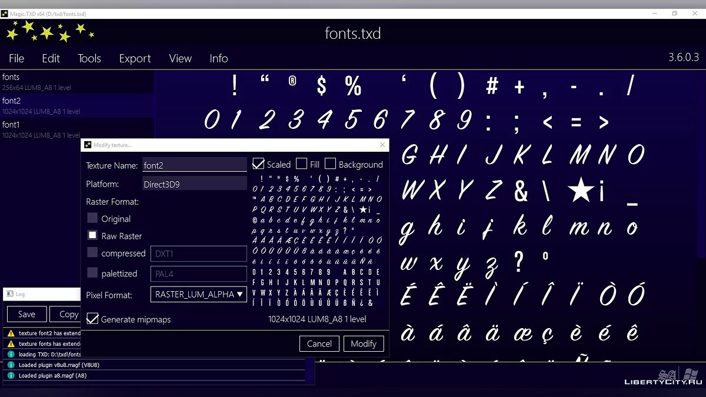Click warning icon for texture font2 log entry
This screenshot has height=397, width=706.
11,333
